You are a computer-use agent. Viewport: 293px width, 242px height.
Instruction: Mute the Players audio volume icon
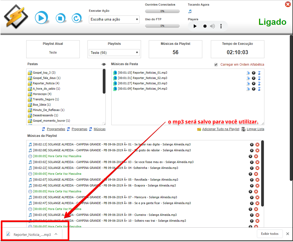tap(212, 26)
